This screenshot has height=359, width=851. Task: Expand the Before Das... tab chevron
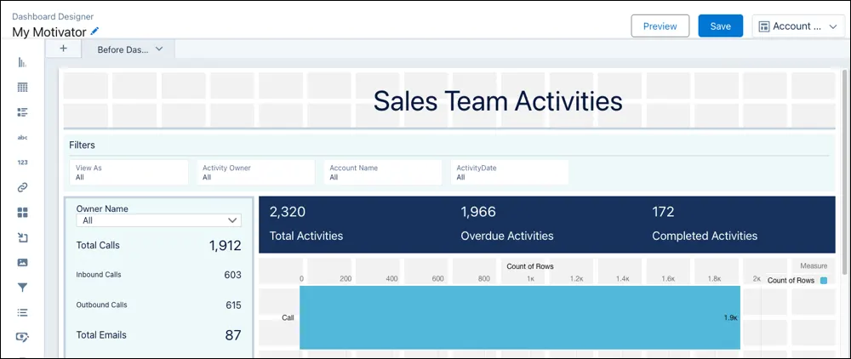coord(159,48)
